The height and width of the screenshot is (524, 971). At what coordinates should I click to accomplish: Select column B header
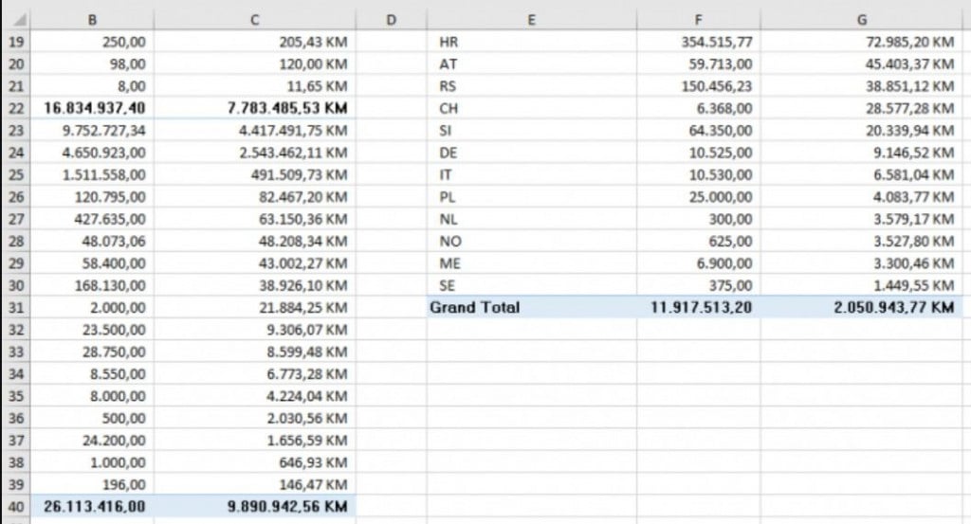coord(92,20)
